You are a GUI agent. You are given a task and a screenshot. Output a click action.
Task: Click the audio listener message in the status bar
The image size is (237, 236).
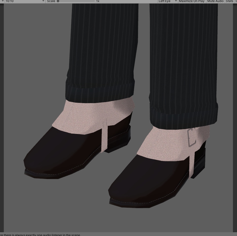click(41, 235)
